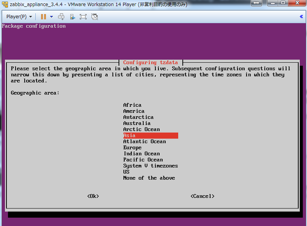
Task: Select Europe in the list
Action: click(x=132, y=147)
